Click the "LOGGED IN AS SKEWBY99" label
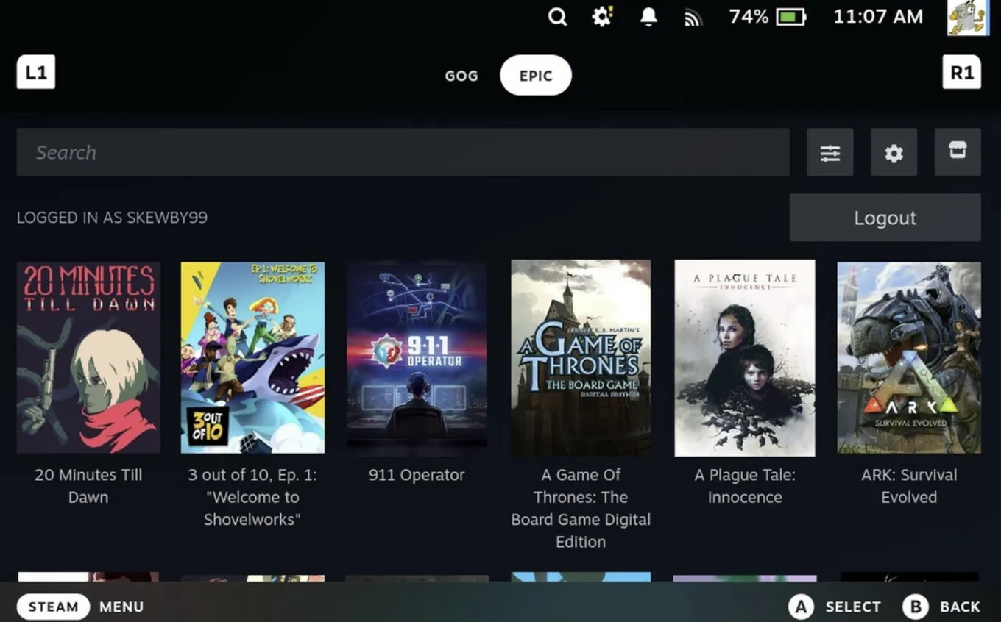Screen dimensions: 1001x622 click(112, 218)
